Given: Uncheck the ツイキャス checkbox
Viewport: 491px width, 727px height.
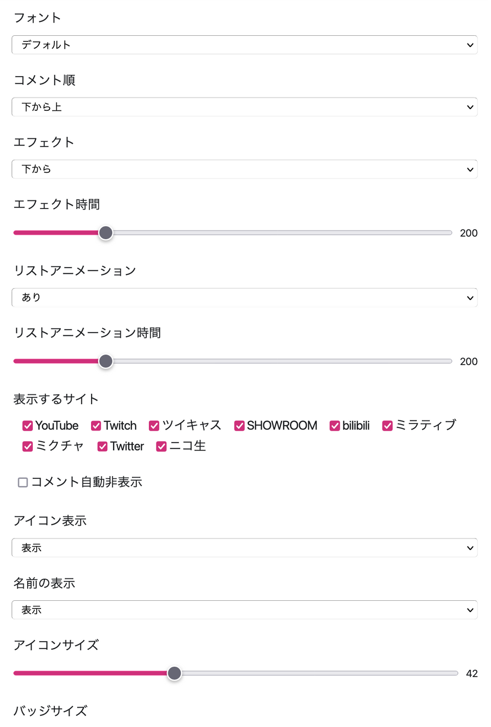Looking at the screenshot, I should pos(154,426).
